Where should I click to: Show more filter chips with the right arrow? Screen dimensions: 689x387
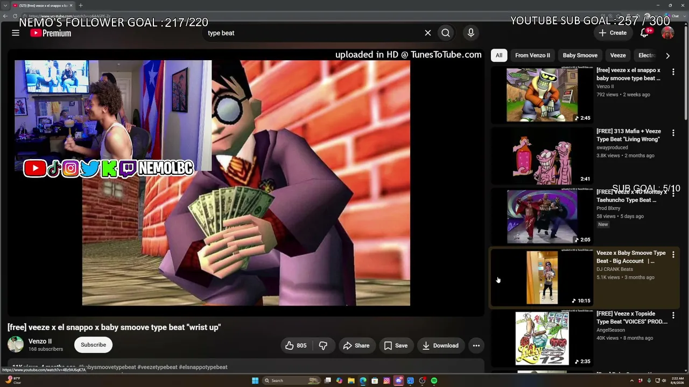click(x=667, y=55)
